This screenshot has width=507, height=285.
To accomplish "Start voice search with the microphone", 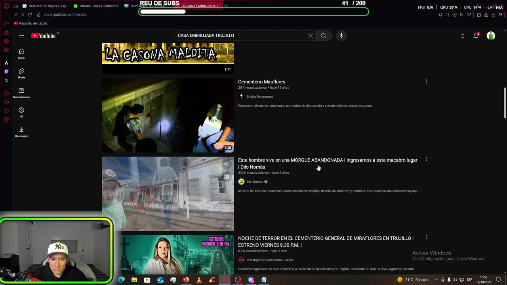I will click(x=341, y=36).
